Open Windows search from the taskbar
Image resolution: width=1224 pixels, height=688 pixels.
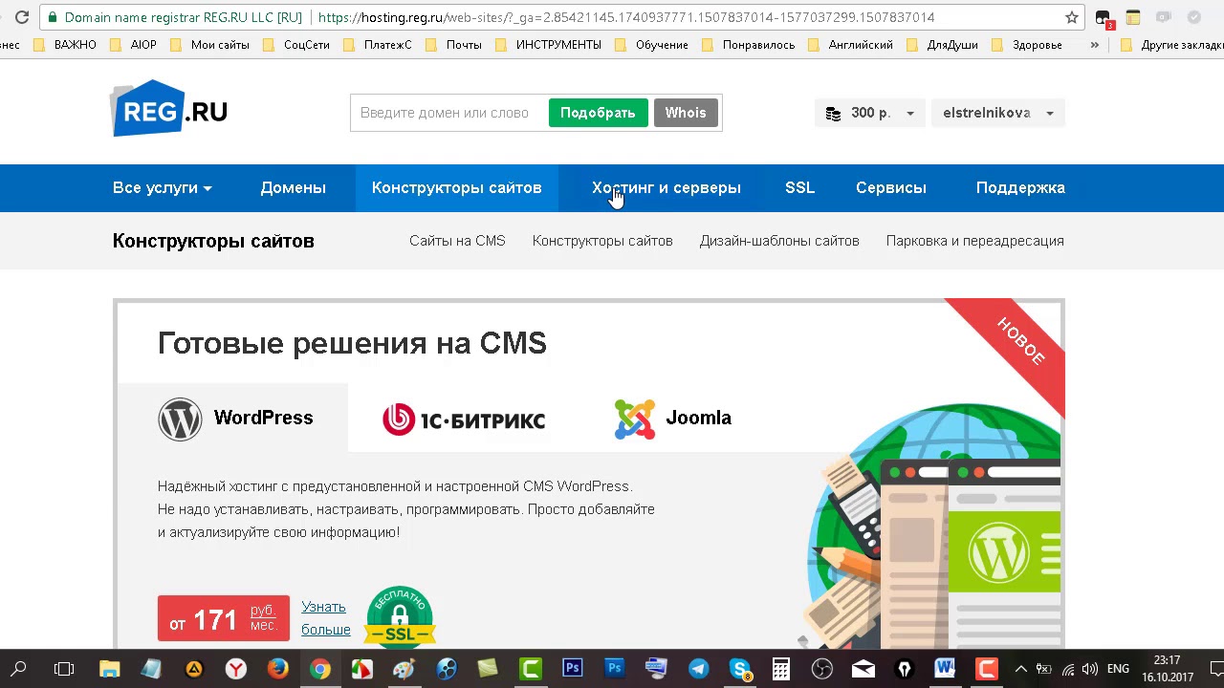tap(19, 669)
